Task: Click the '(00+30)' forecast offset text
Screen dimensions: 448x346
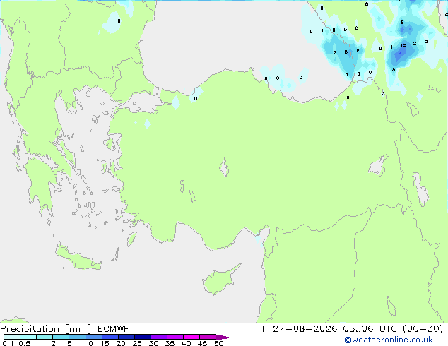Action: (423, 329)
